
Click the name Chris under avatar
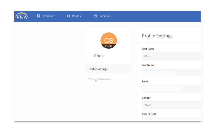click(99, 56)
